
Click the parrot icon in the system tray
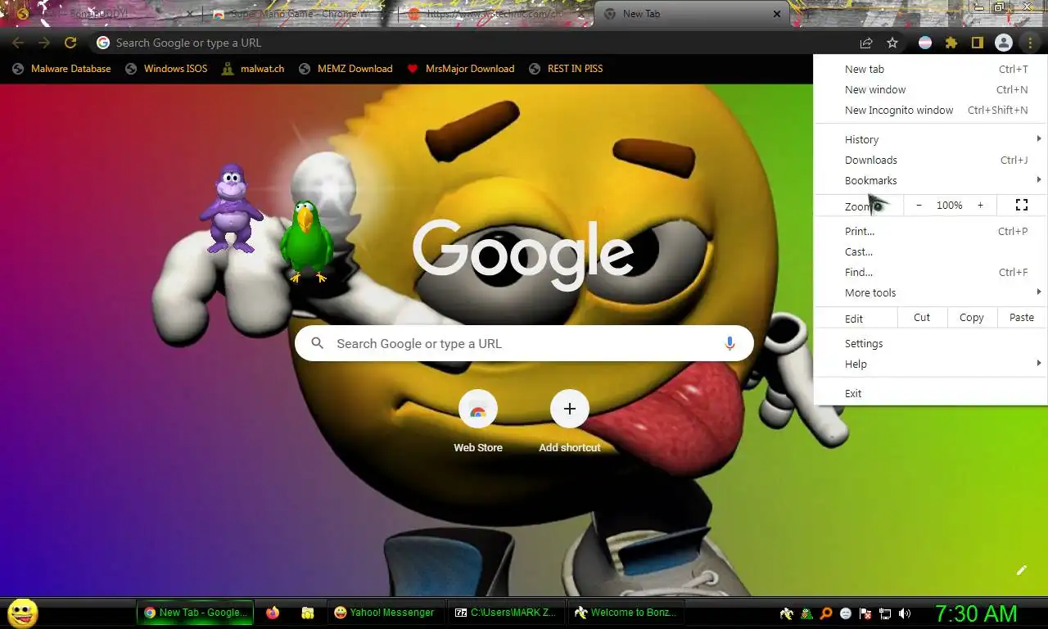(x=806, y=613)
